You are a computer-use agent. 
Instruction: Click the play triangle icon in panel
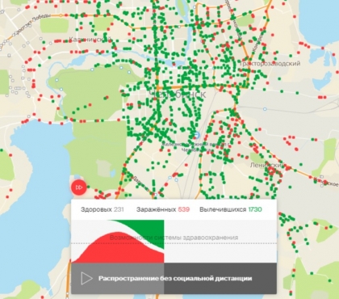[x=86, y=278]
